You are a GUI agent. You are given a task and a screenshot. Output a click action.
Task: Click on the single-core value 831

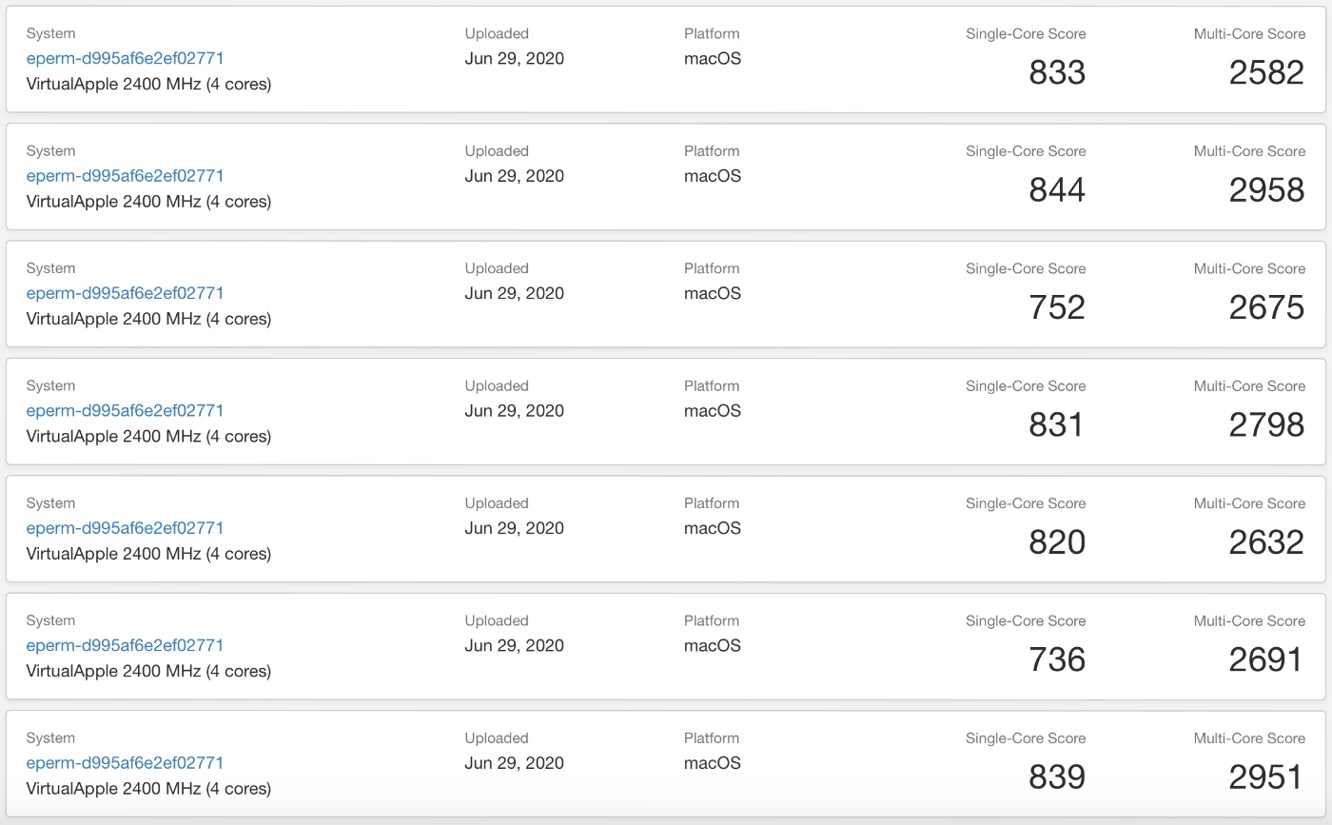(1057, 424)
